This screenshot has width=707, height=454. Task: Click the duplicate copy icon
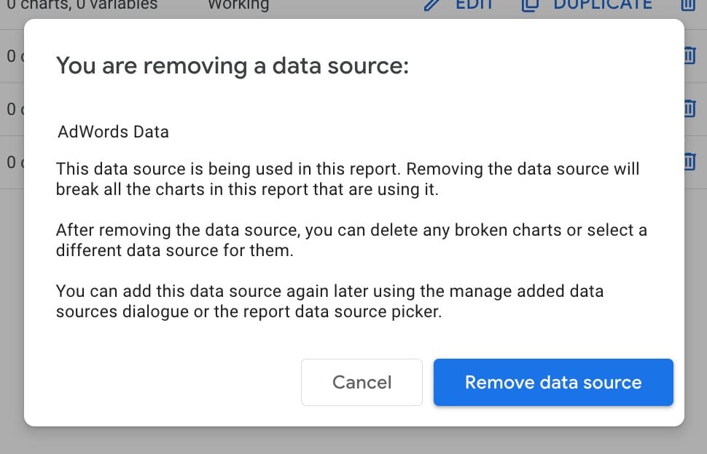point(530,4)
